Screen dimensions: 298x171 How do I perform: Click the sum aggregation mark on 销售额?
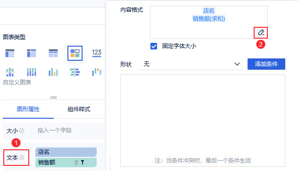[76, 162]
